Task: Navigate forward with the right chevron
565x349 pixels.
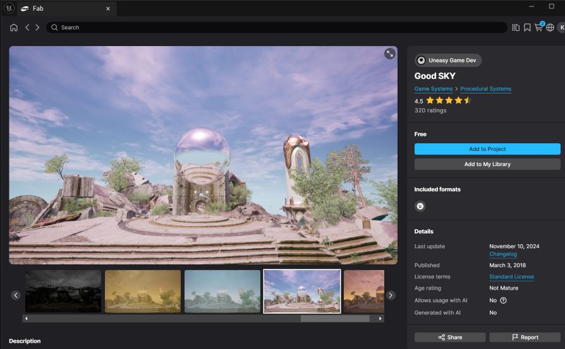Action: click(x=37, y=28)
